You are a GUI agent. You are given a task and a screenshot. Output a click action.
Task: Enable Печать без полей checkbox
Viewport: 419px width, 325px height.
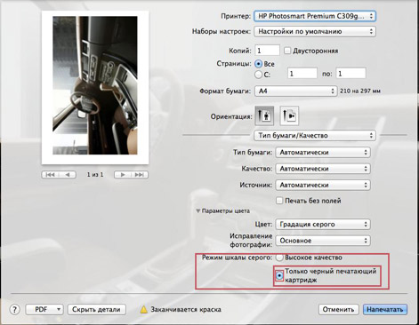pyautogui.click(x=279, y=201)
